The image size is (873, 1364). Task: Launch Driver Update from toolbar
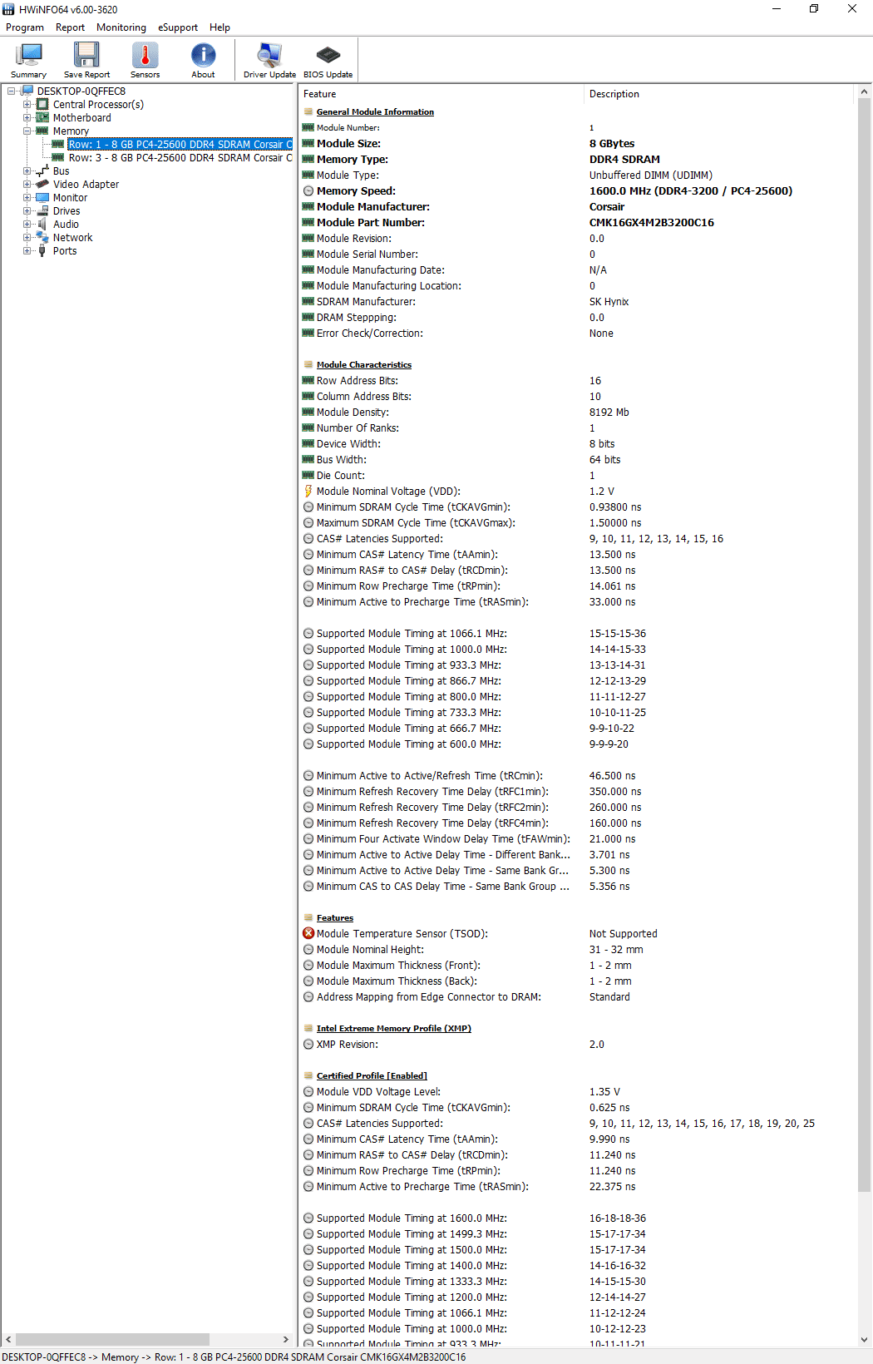point(269,60)
